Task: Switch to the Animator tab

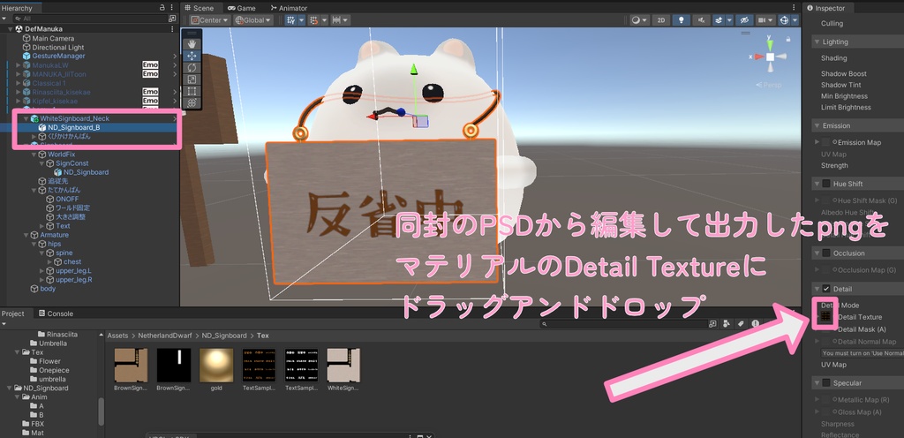Action: click(x=289, y=8)
